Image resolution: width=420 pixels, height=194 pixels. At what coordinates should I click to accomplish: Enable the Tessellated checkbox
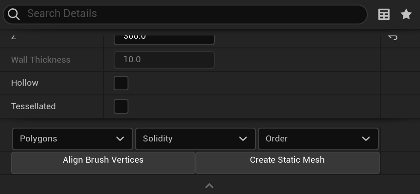(x=121, y=106)
